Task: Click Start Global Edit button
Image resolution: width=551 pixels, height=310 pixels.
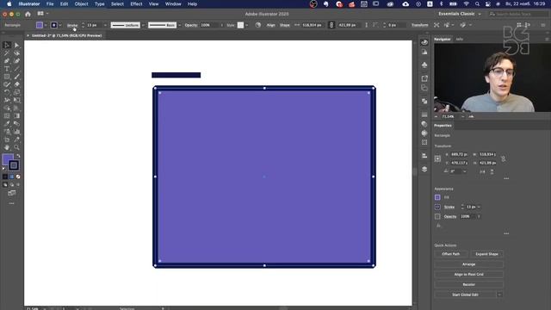Action: click(x=465, y=294)
